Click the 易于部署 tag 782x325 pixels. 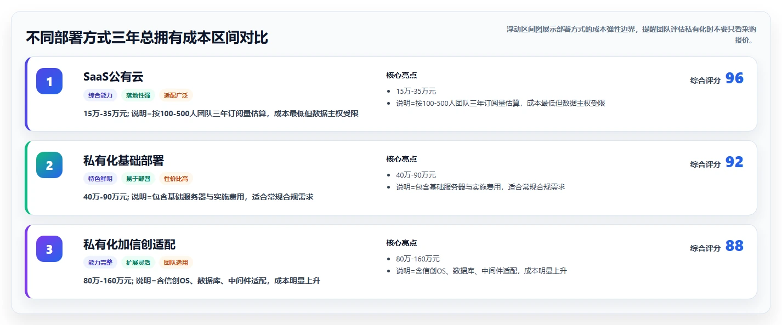(138, 179)
